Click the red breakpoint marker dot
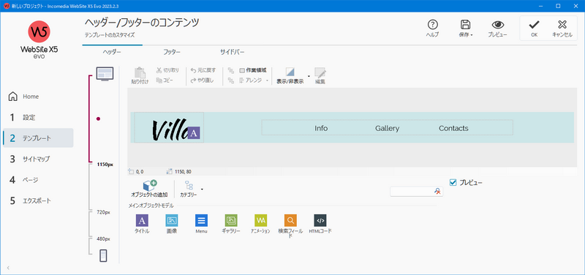The width and height of the screenshot is (585, 275). pyautogui.click(x=98, y=118)
